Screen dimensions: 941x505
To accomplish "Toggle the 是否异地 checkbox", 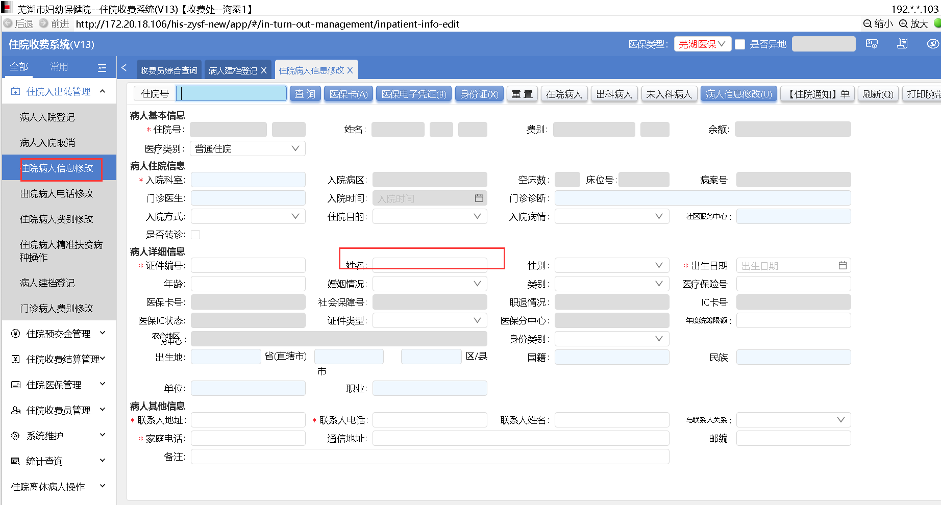I will point(740,44).
